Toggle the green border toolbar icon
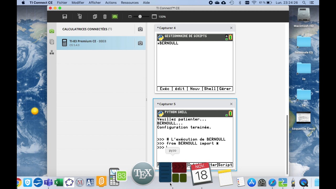The image size is (336, 189). click(115, 17)
